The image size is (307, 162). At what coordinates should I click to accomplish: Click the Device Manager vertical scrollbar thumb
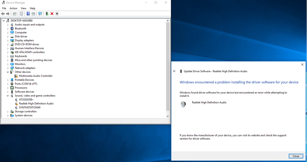[x=168, y=67]
